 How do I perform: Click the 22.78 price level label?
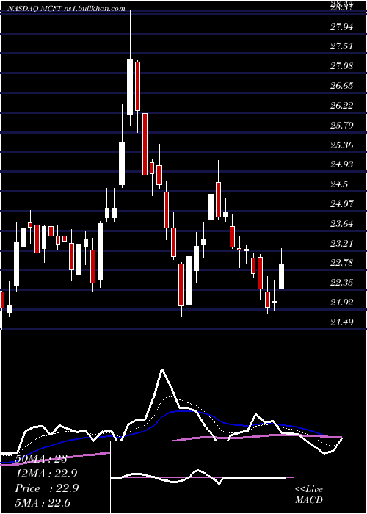342,263
